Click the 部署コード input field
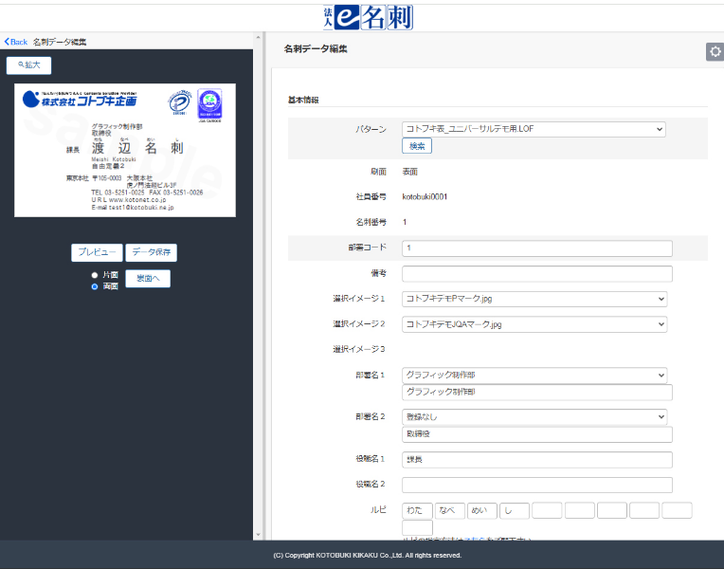The height and width of the screenshot is (569, 724). 536,248
